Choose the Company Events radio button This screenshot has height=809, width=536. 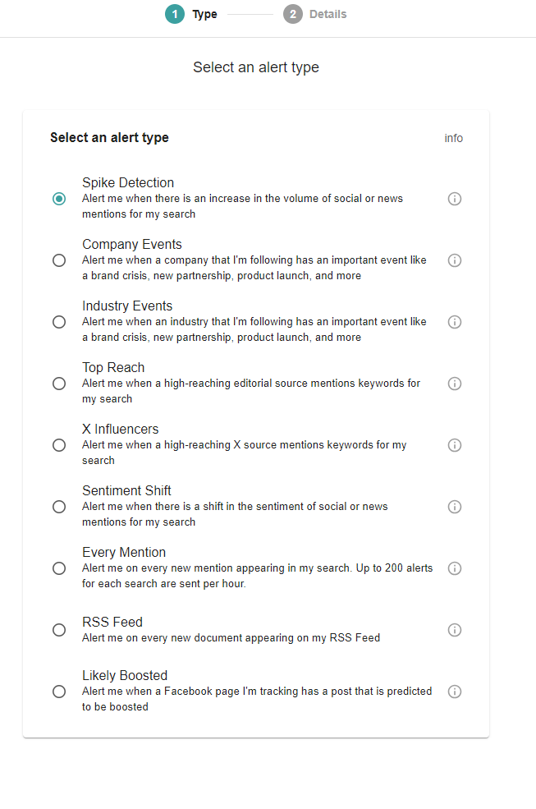pyautogui.click(x=59, y=260)
